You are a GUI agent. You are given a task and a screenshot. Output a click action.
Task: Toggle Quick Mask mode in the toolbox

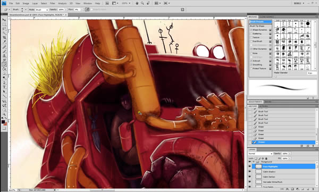(4, 128)
